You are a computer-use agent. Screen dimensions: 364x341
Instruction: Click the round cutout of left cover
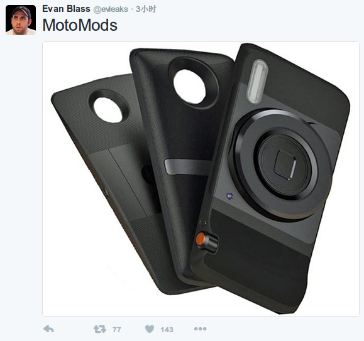pyautogui.click(x=108, y=110)
